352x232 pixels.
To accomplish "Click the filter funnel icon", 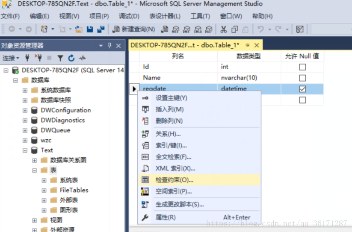I will [x=60, y=58].
